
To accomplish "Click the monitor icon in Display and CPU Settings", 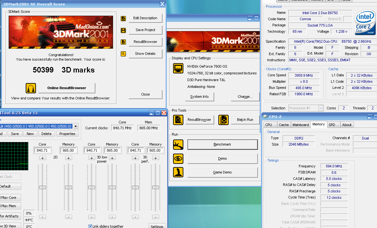I will click(178, 68).
